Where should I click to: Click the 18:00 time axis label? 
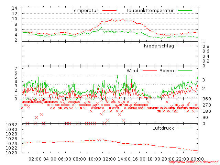pyautogui.click(x=154, y=159)
